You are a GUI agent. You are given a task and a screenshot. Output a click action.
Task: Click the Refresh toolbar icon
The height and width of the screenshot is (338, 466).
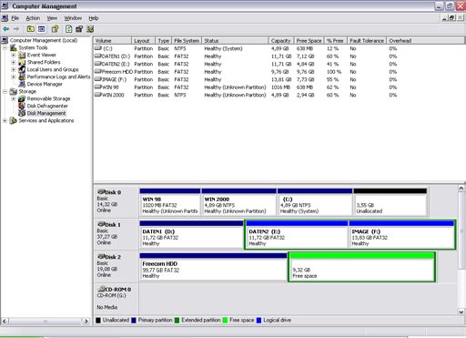68,29
